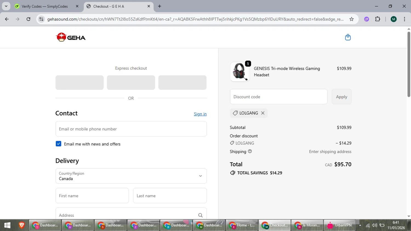The height and width of the screenshot is (231, 411).
Task: Launch Brave browser from the taskbar
Action: click(22, 225)
